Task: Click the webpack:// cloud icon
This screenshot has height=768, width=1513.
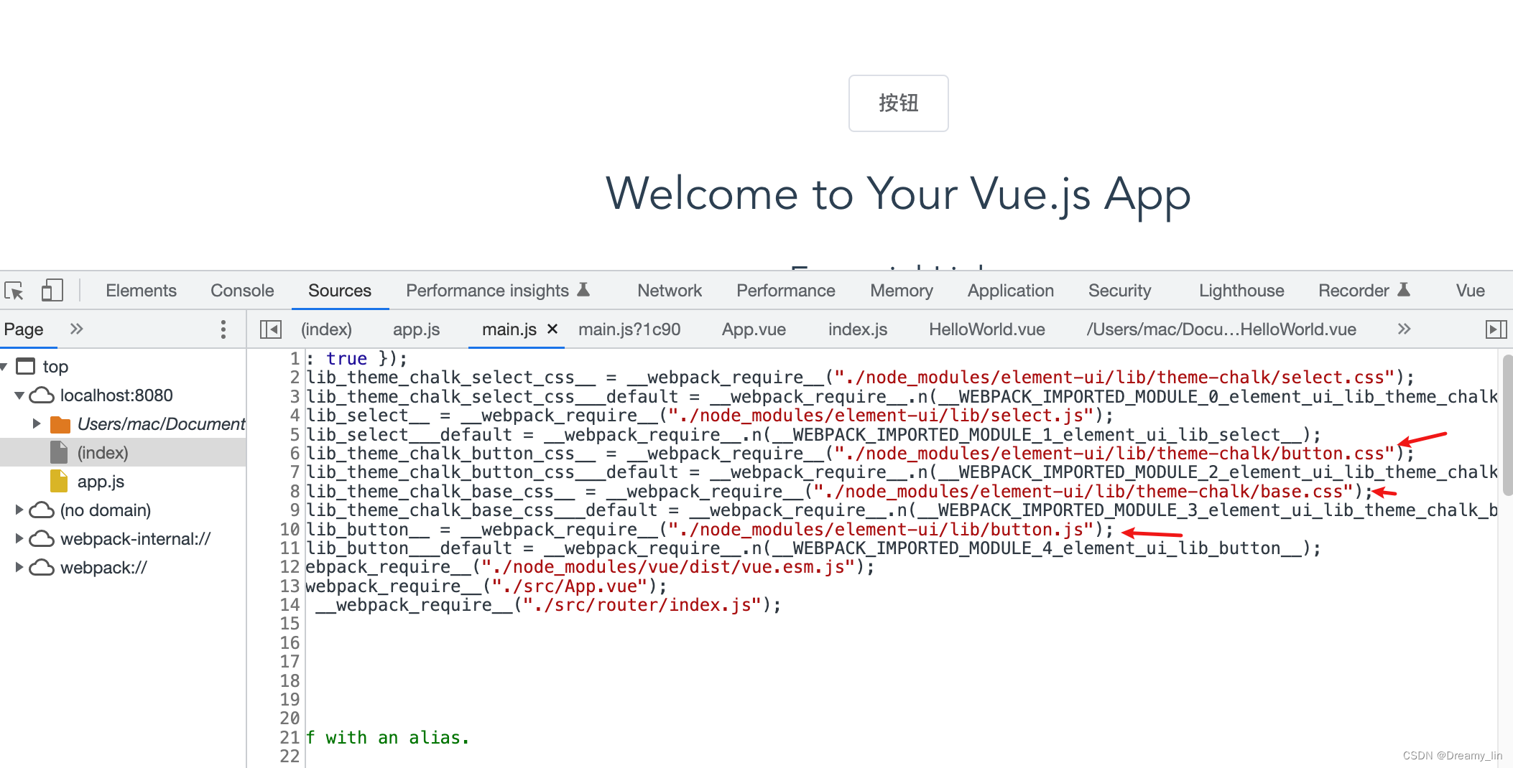Action: pos(42,568)
